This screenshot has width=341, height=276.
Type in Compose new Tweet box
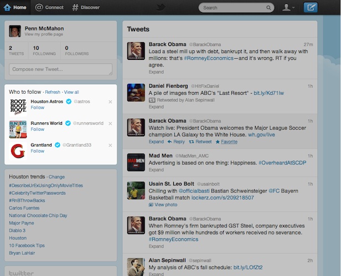tap(60, 69)
